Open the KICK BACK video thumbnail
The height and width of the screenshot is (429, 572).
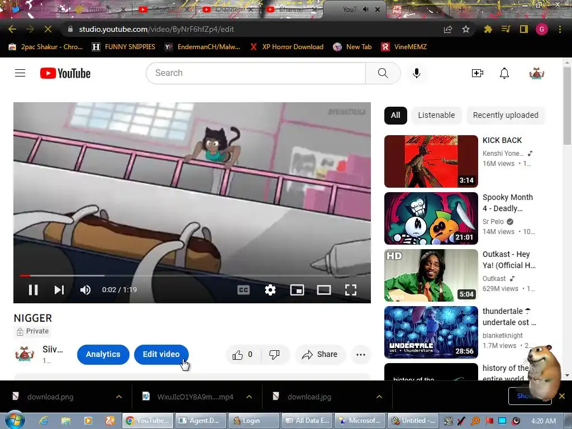click(x=431, y=161)
